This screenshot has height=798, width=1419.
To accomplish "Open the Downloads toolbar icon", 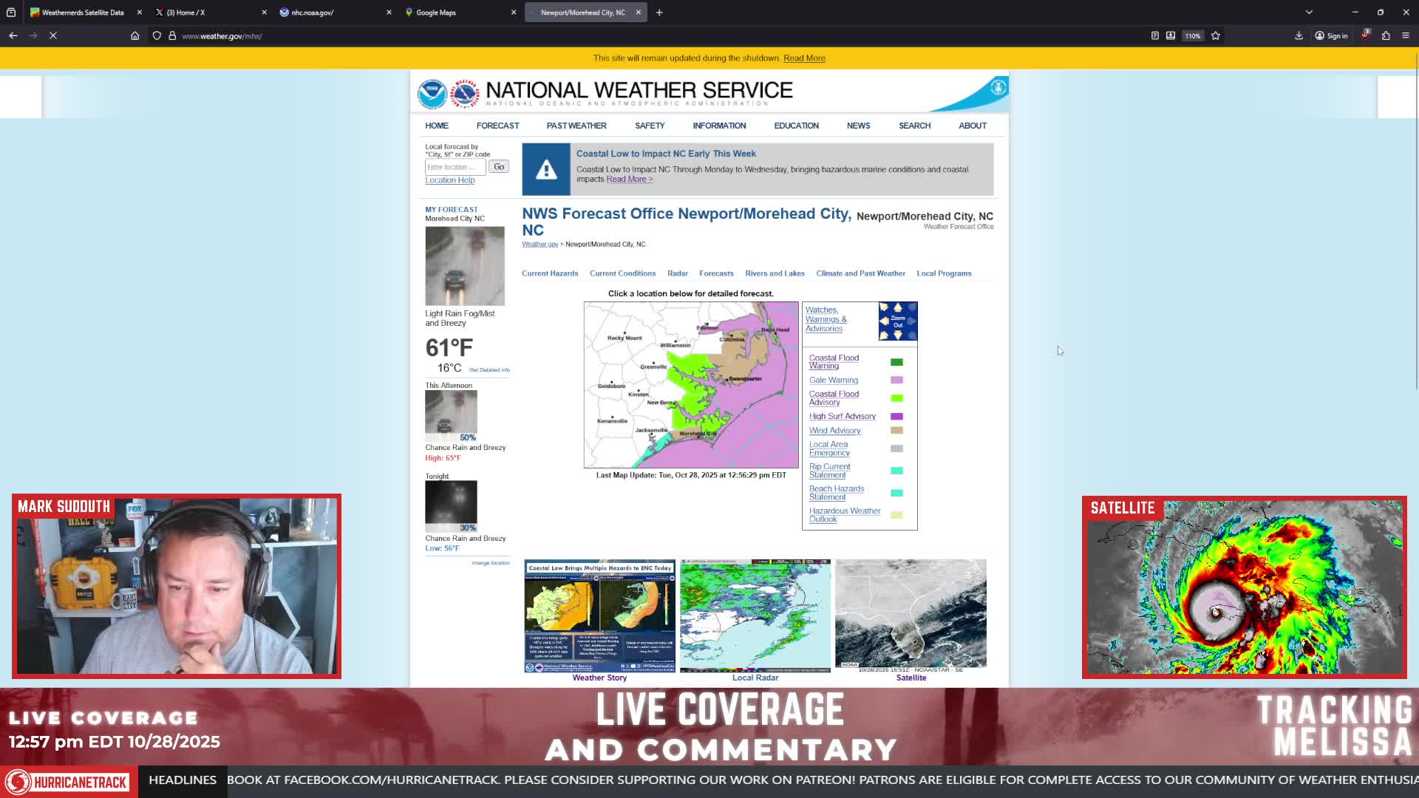I will click(x=1299, y=35).
